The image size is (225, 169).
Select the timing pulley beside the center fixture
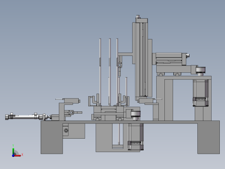tap(135, 114)
